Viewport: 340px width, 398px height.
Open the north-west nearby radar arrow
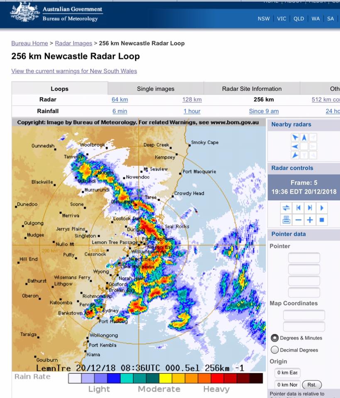coord(295,138)
